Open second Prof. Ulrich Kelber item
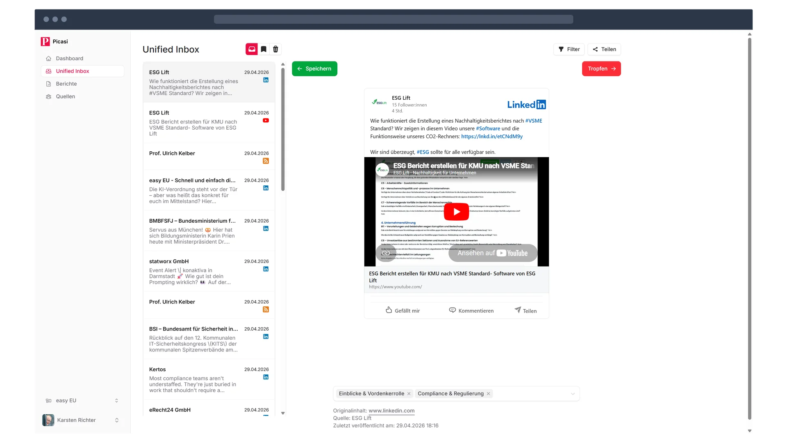The image size is (787, 443). pos(209,305)
